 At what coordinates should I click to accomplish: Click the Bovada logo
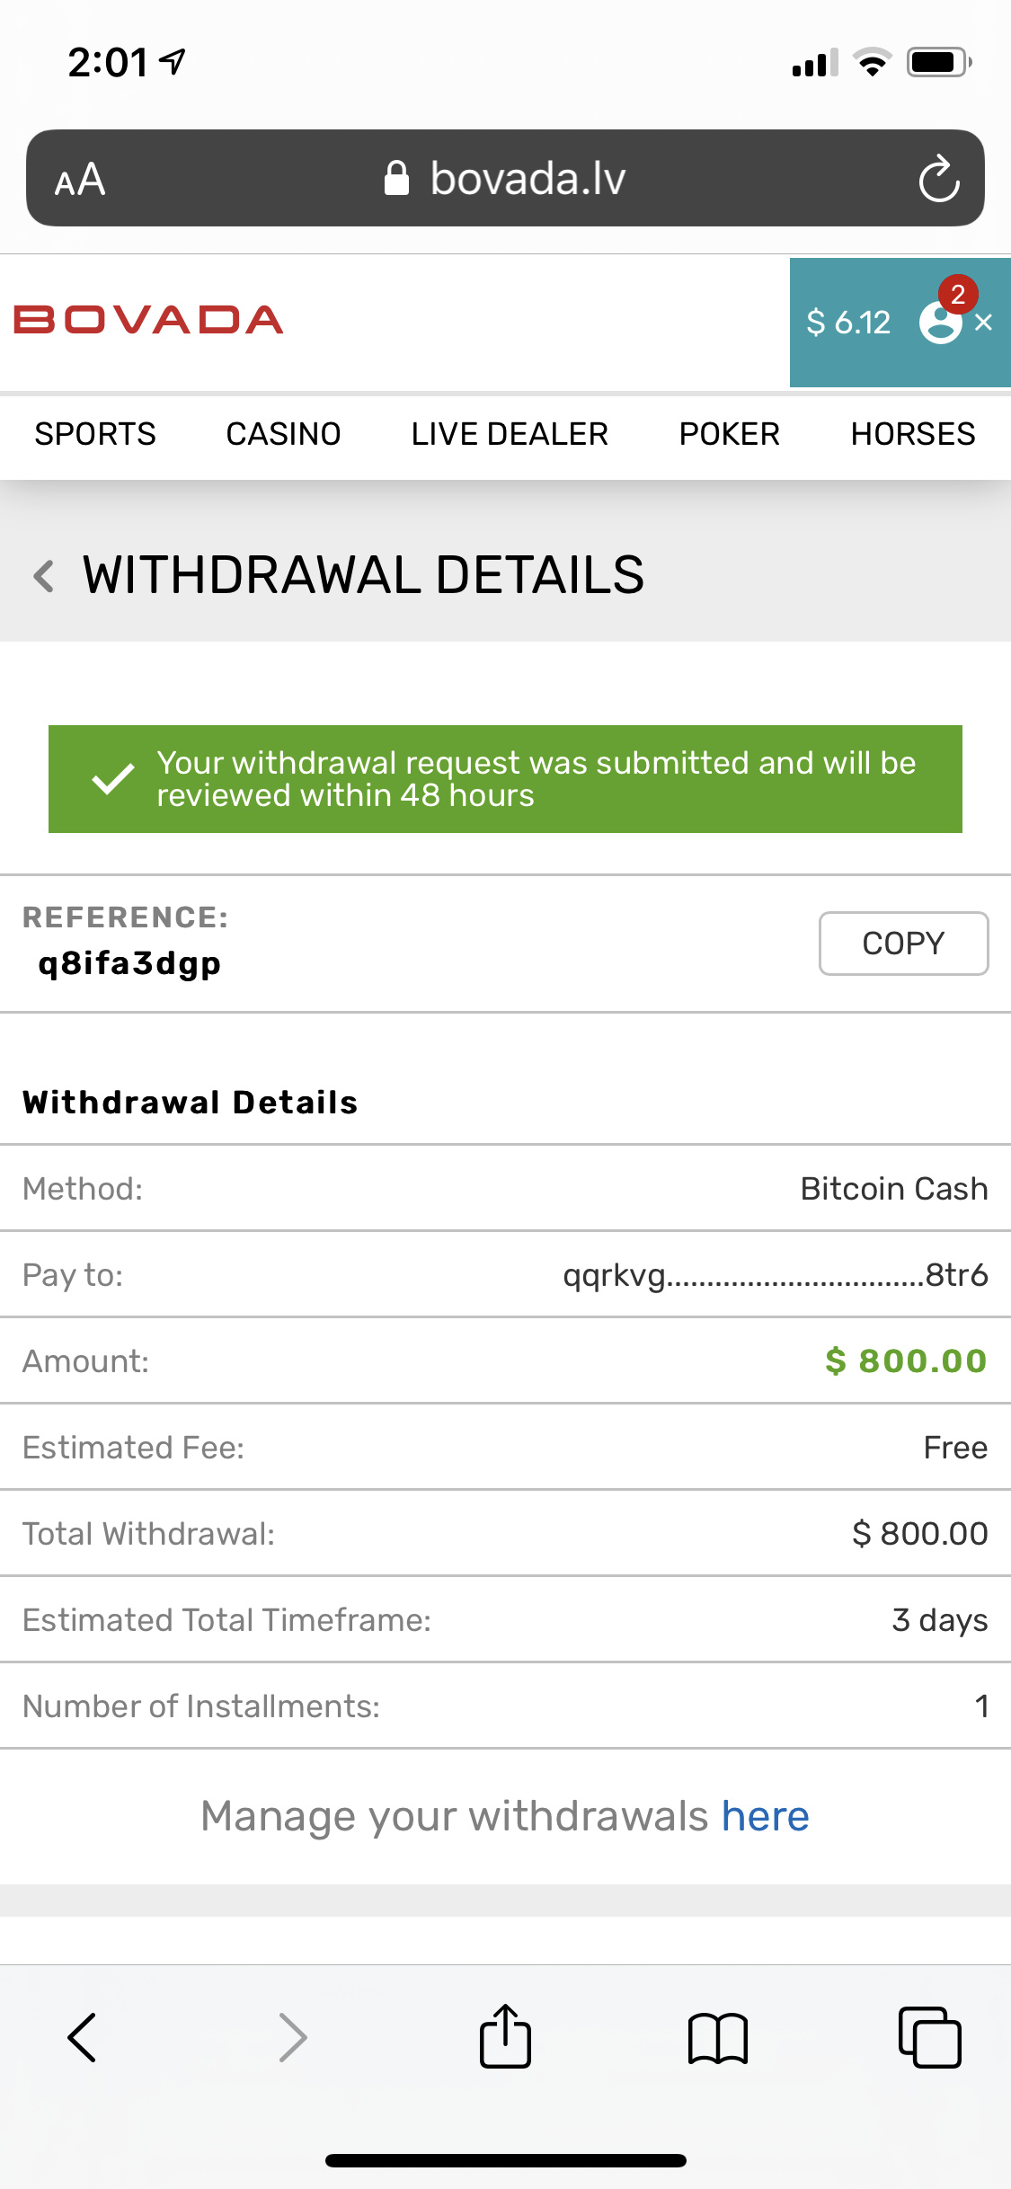(148, 320)
